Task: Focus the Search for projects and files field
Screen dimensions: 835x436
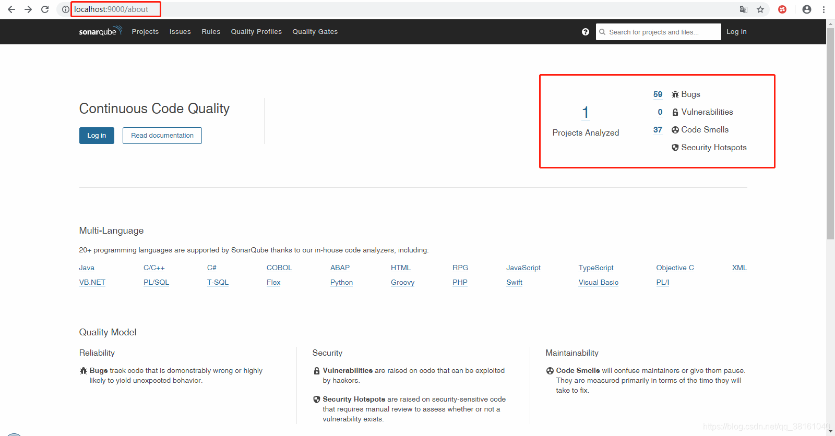Action: pyautogui.click(x=659, y=32)
